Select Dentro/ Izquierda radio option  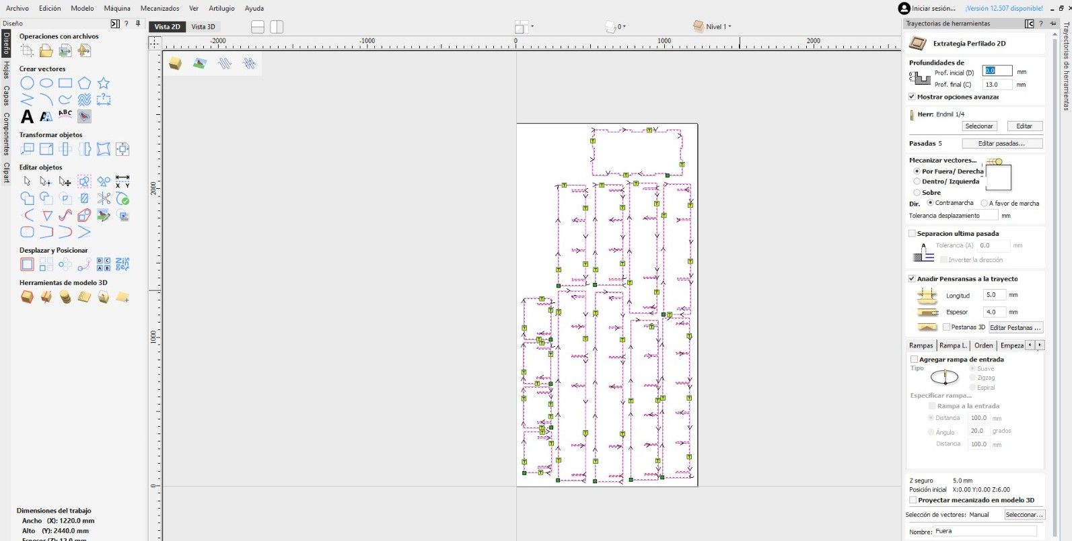click(917, 181)
